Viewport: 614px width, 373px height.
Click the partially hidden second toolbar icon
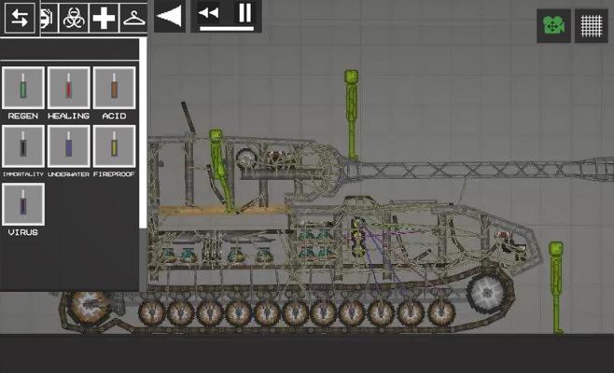pos(46,17)
